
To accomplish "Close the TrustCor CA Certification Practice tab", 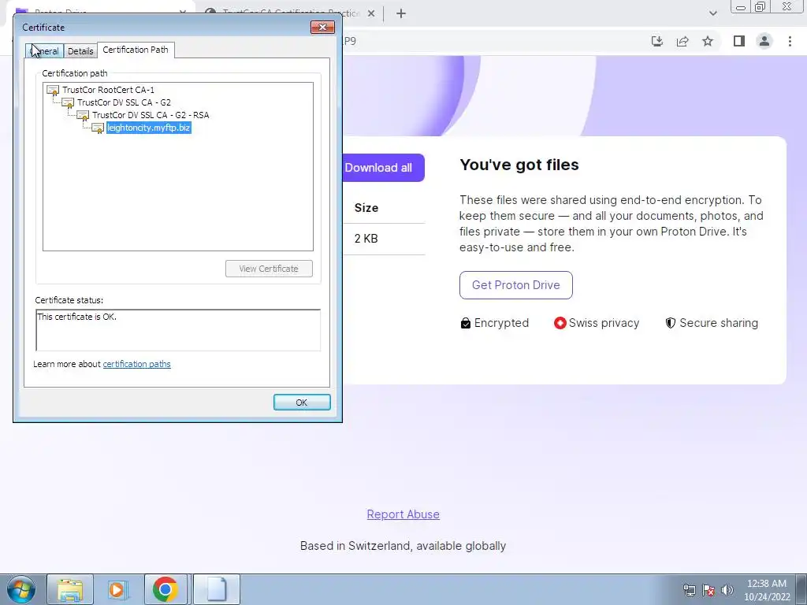I will click(x=371, y=13).
